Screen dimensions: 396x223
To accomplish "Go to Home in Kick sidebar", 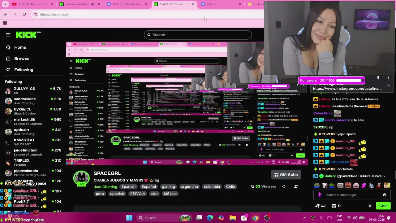I will 20,47.
